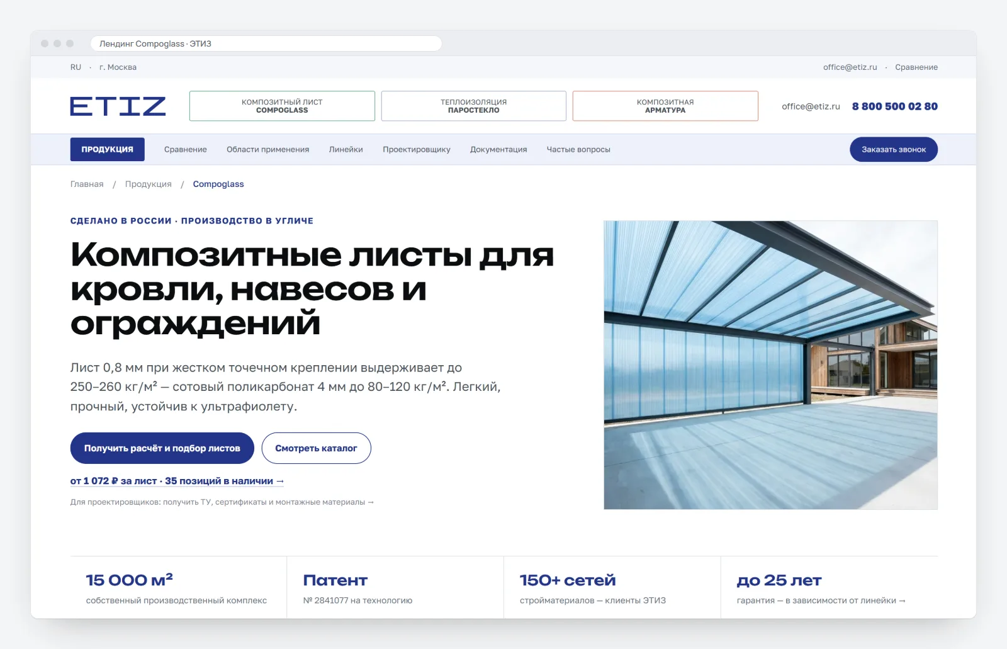Click гарантия — в зависимости от линейки
Viewport: 1007px width, 649px height.
(x=821, y=601)
